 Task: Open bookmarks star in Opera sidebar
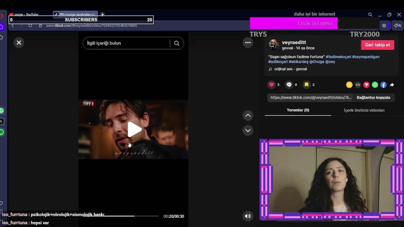1,37
